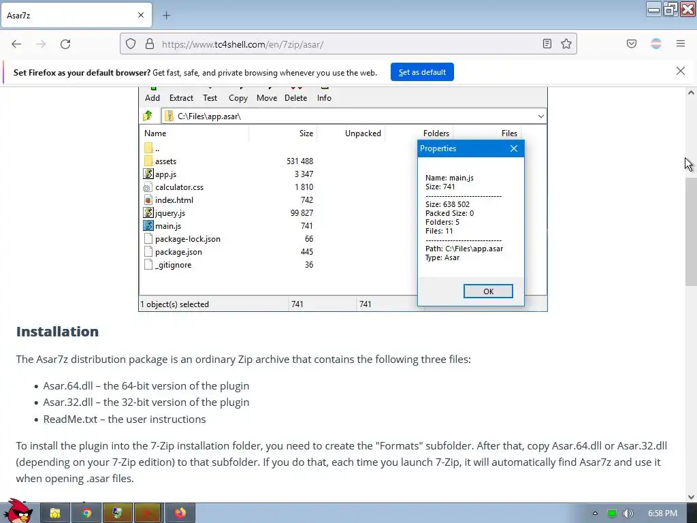Image resolution: width=697 pixels, height=523 pixels.
Task: Click the up-folder arrow icon
Action: 148,116
